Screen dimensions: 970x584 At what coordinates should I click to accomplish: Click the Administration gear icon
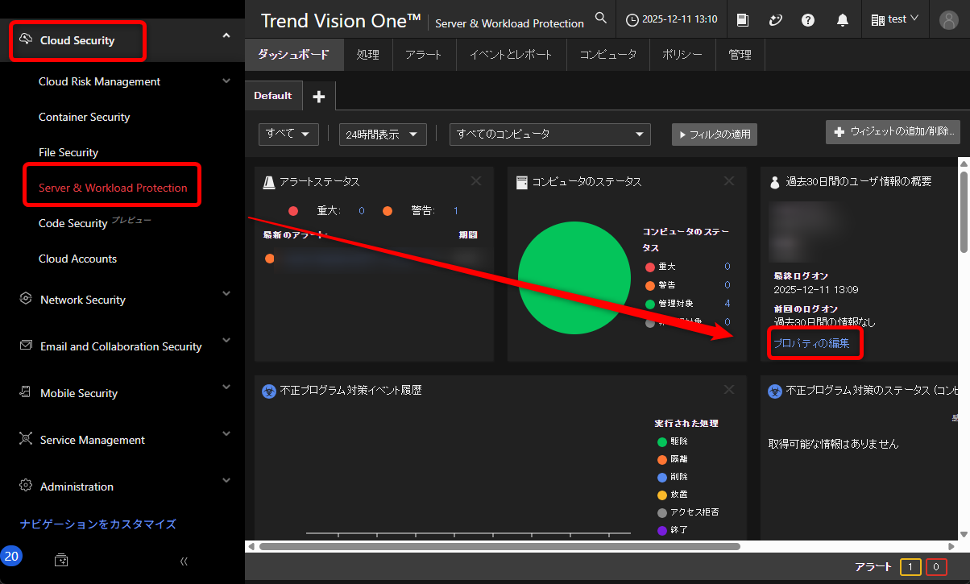pos(25,486)
